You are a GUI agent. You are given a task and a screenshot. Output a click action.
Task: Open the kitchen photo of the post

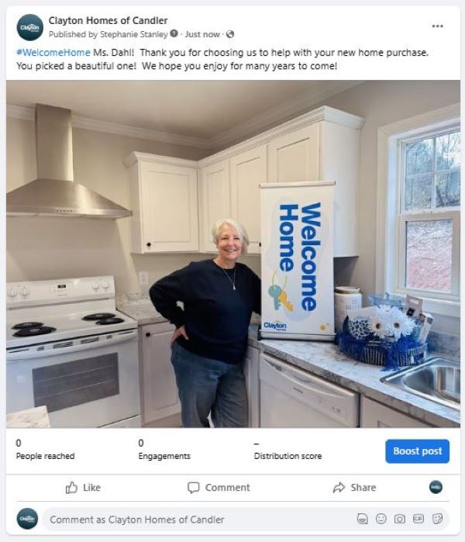(233, 254)
